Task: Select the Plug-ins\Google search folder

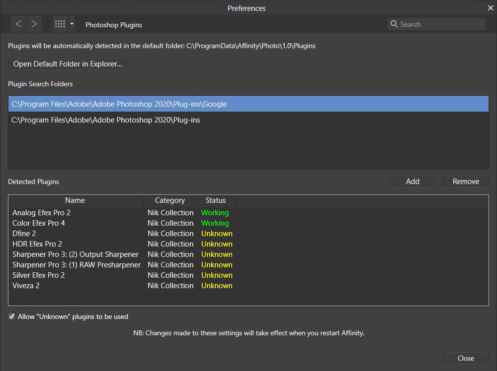Action: (x=248, y=104)
